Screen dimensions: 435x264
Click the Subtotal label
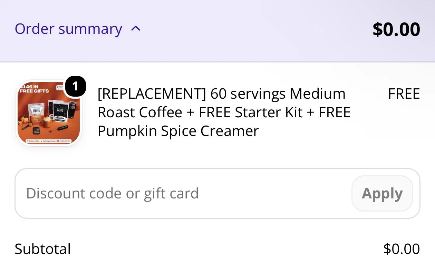click(43, 249)
